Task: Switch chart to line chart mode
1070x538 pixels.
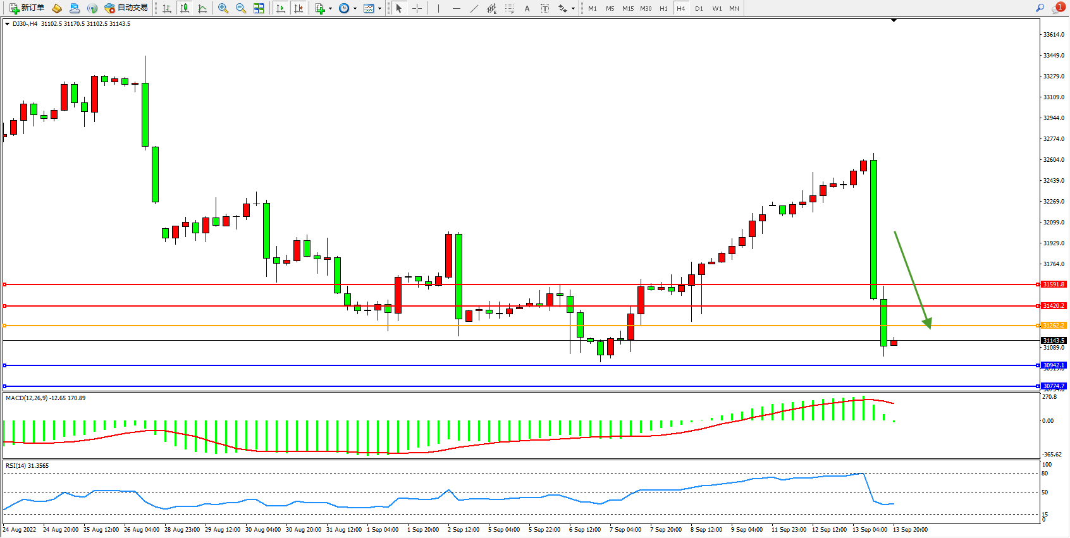Action: point(202,8)
